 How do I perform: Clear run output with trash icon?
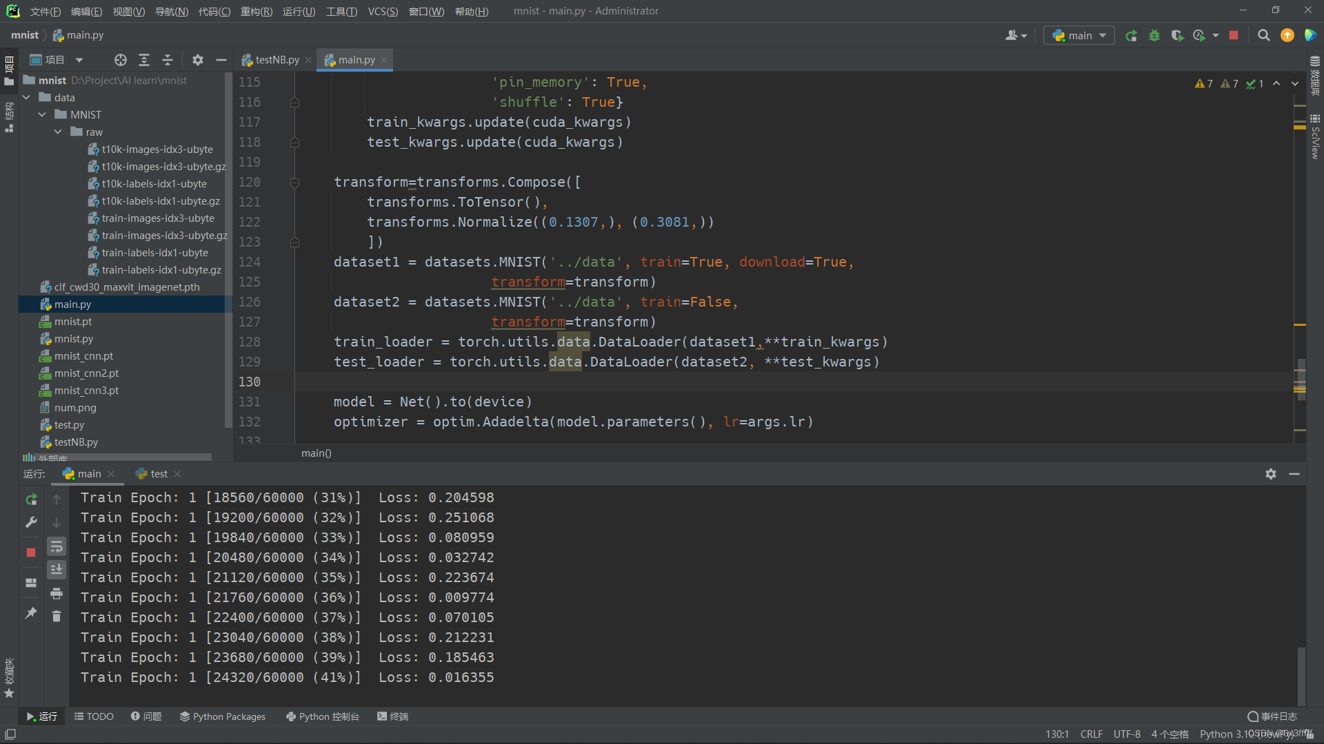(x=57, y=616)
